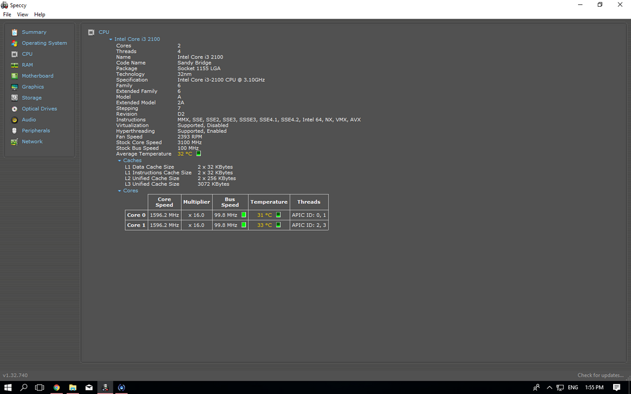Click version label v1.32.740

tap(15, 375)
